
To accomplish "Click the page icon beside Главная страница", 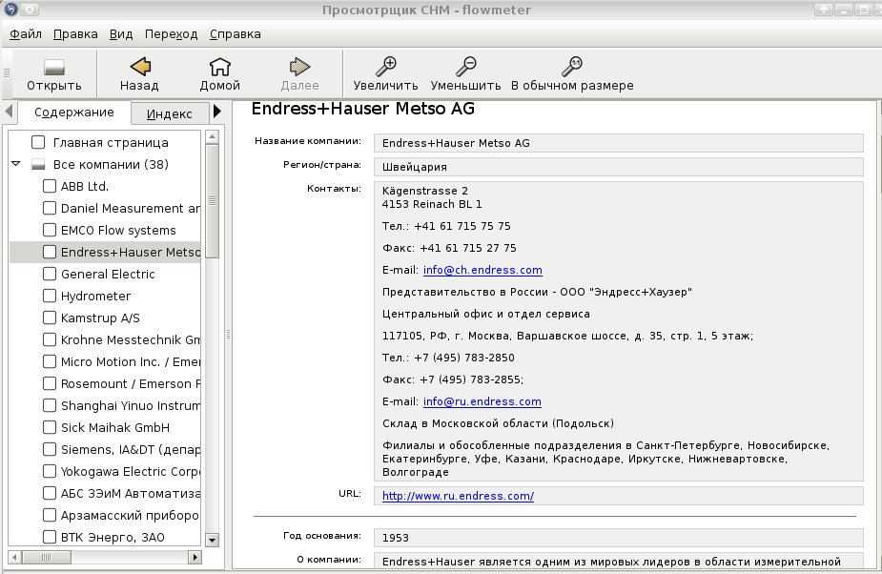I will pos(38,142).
